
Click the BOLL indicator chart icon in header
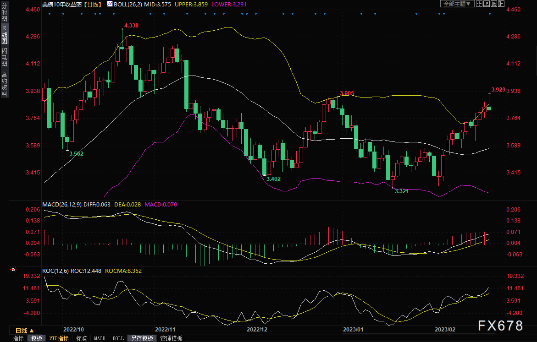tap(110, 4)
